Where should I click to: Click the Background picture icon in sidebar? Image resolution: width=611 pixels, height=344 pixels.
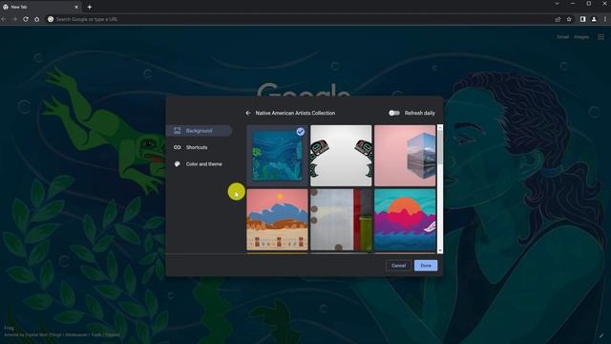(178, 131)
